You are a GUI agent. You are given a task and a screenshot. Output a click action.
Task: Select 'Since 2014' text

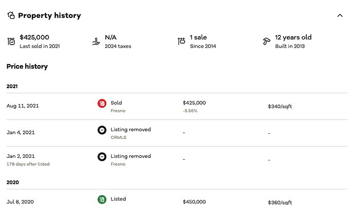click(203, 46)
